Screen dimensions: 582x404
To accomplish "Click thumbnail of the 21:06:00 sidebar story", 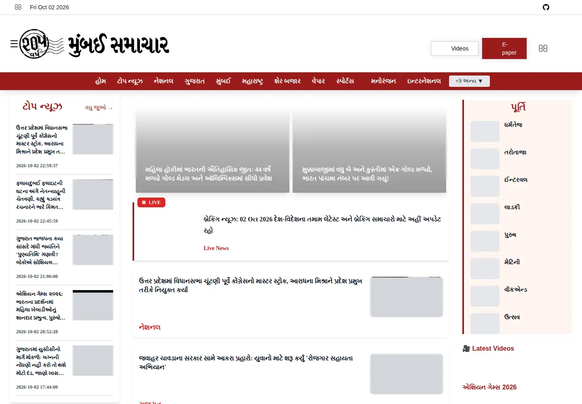I will [x=93, y=250].
